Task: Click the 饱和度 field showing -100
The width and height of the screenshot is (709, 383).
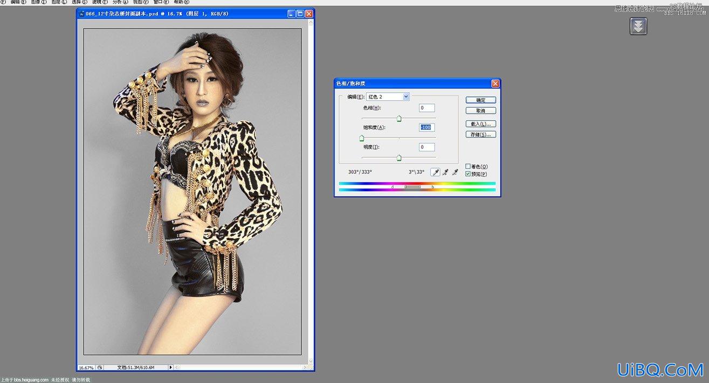Action: click(x=426, y=127)
